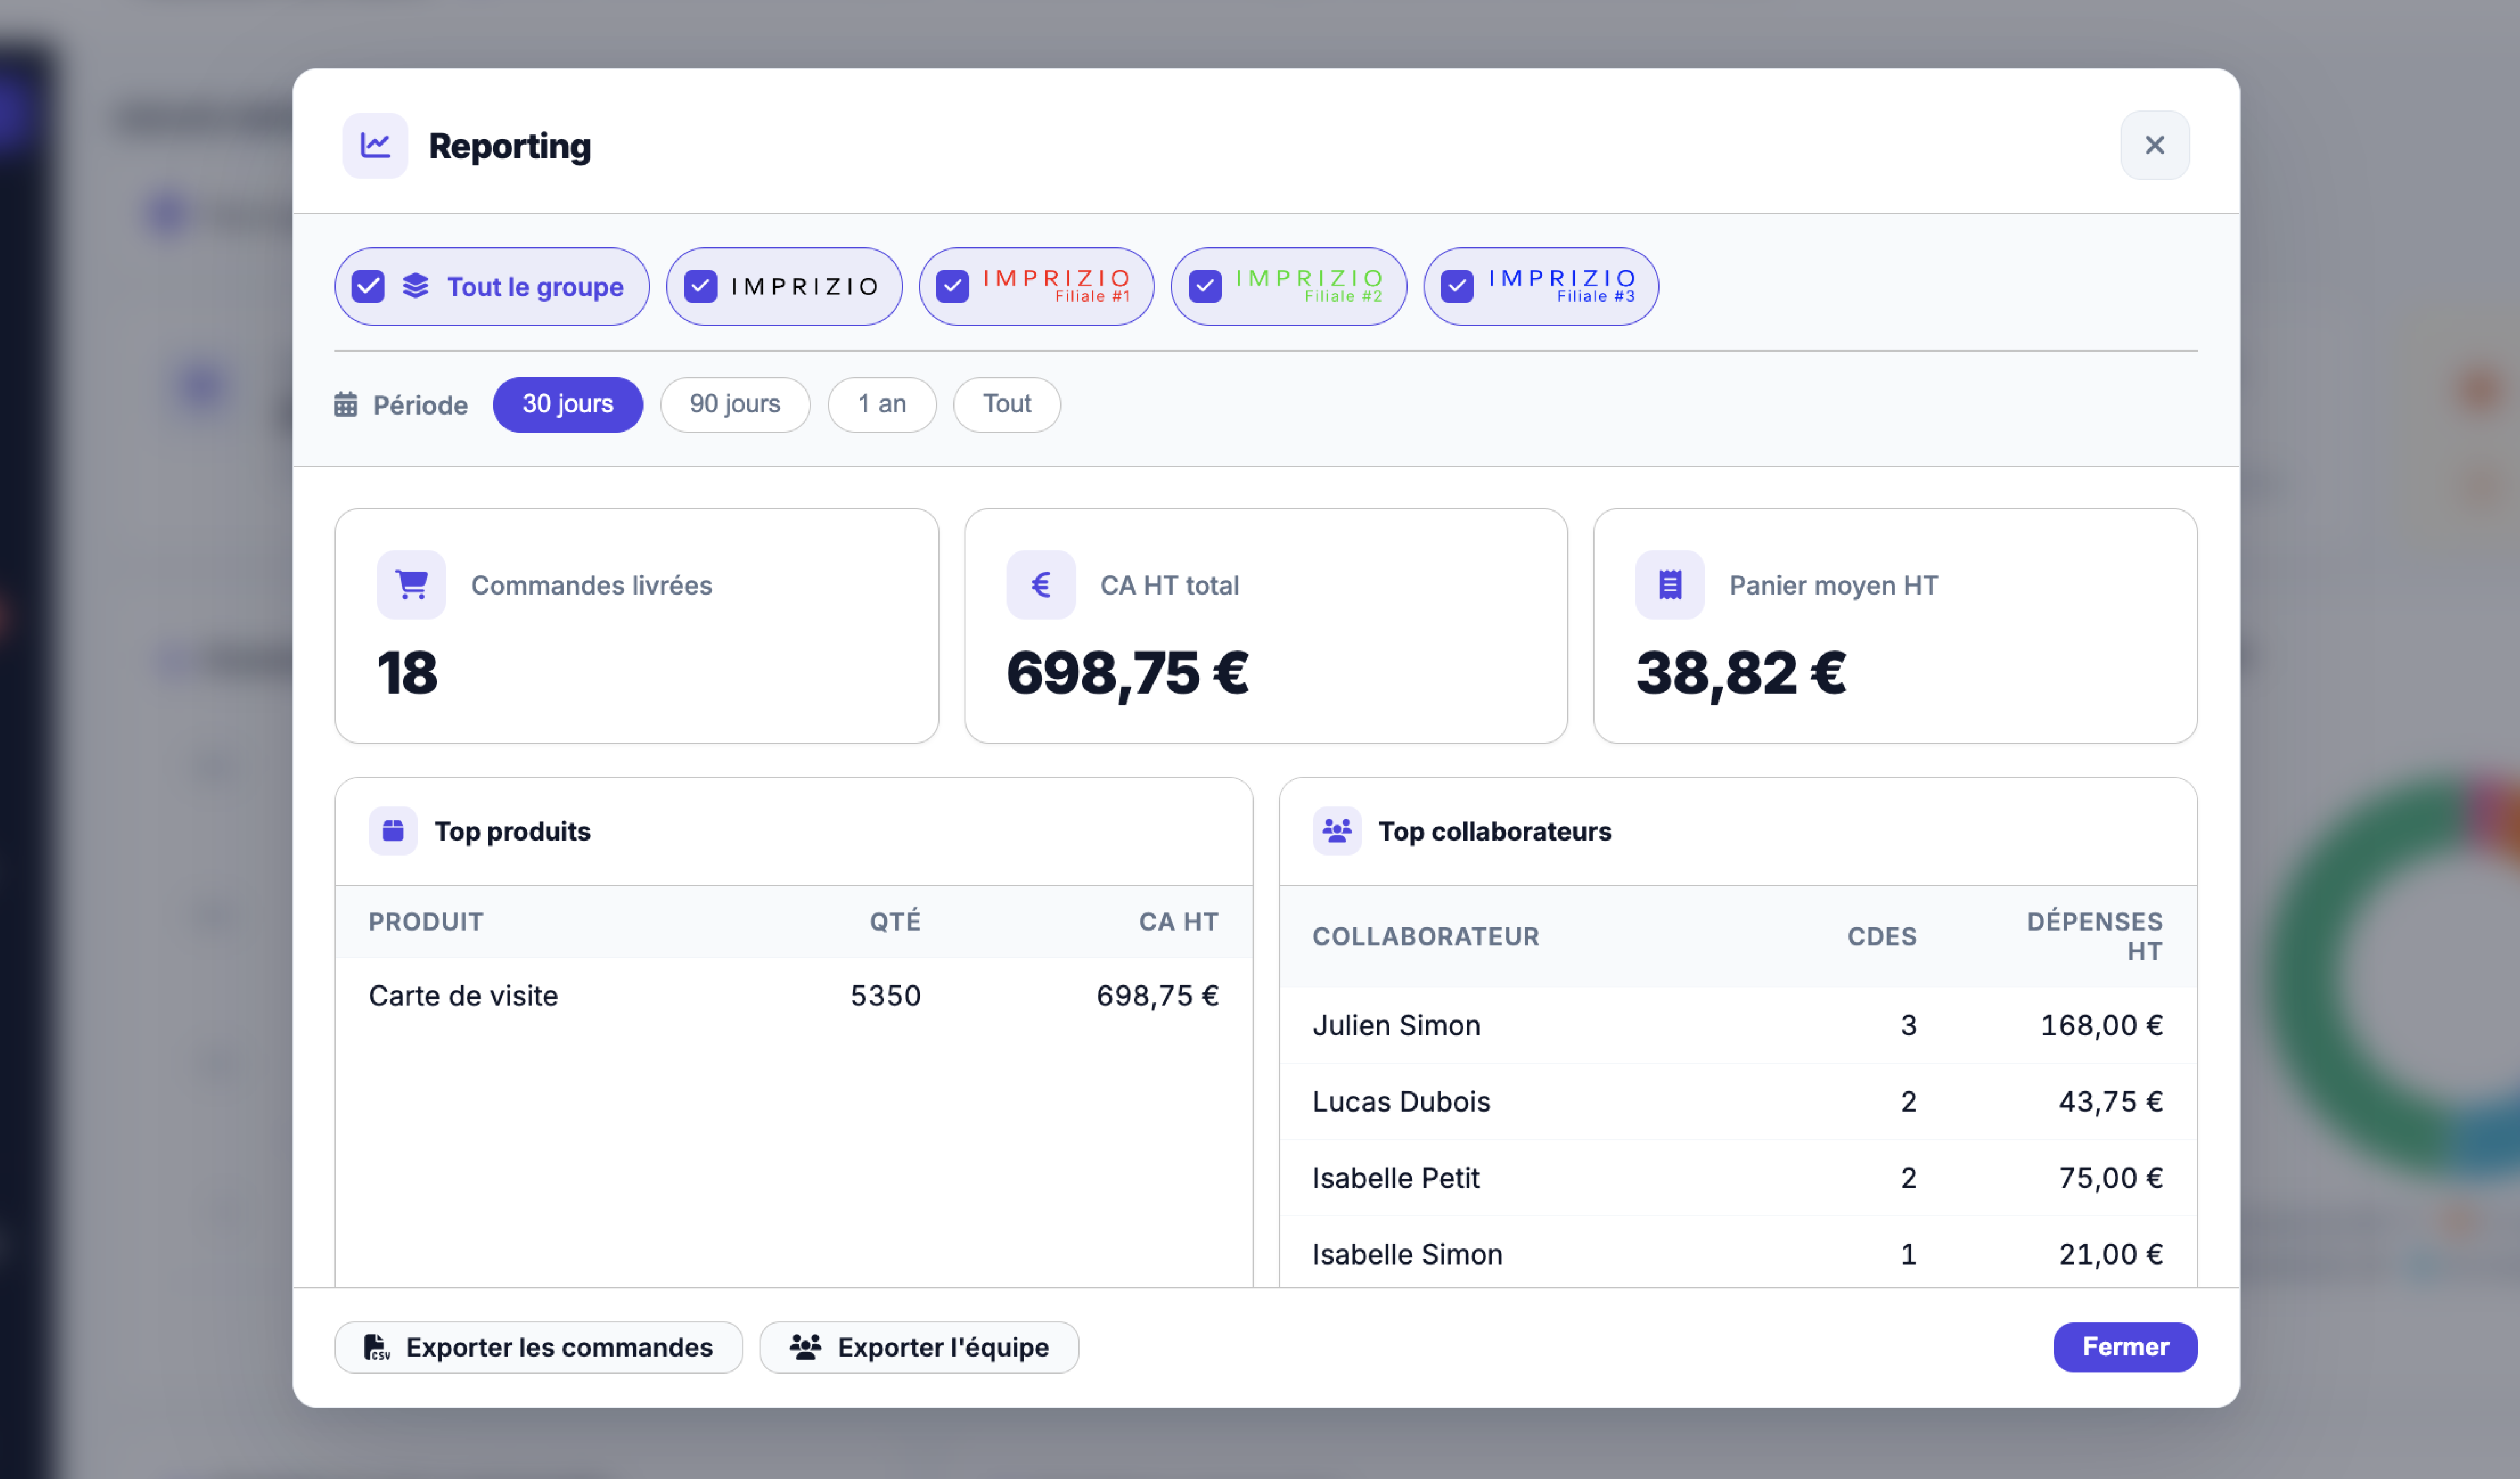Toggle the Tout le groupe checkbox
Image resolution: width=2520 pixels, height=1479 pixels.
[368, 287]
